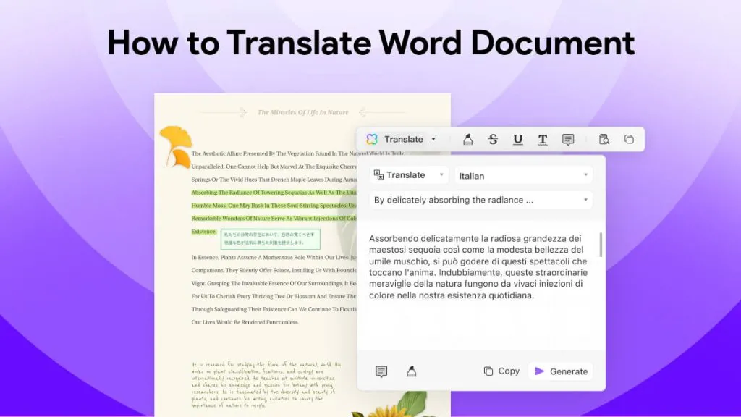741x417 pixels.
Task: Apply underline formatting tool
Action: pyautogui.click(x=518, y=140)
